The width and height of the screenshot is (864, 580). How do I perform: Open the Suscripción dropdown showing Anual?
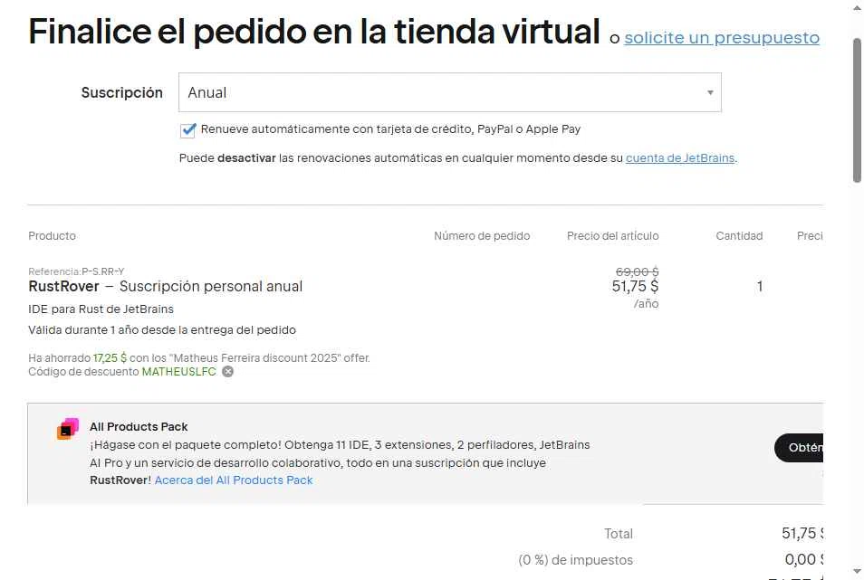click(449, 92)
